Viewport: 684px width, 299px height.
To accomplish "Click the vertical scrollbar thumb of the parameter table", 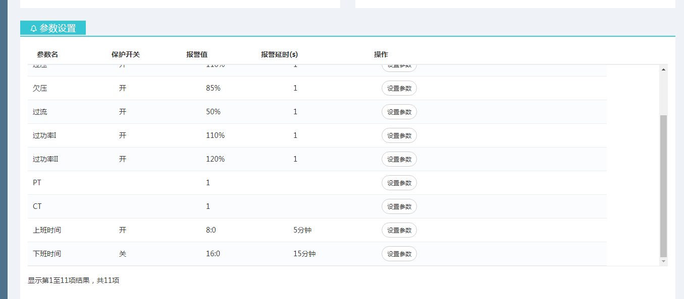I will coord(663,185).
